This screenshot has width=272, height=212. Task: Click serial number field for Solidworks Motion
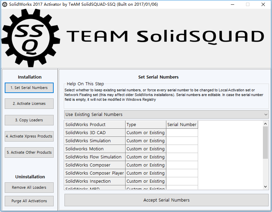coord(182,149)
